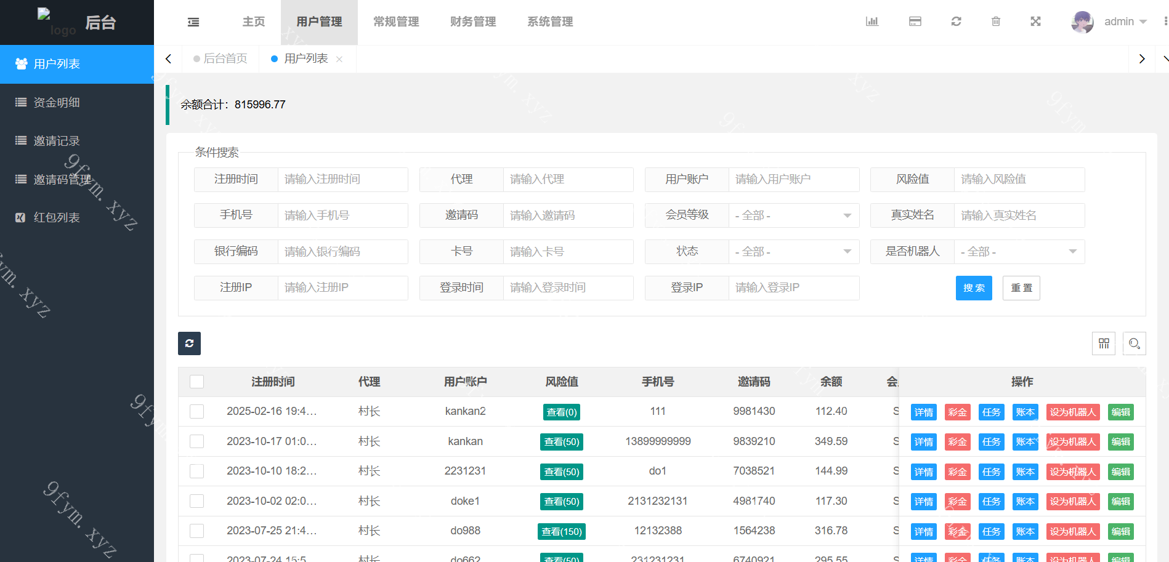Image resolution: width=1169 pixels, height=562 pixels.
Task: Click the logo image in the header
Action: tap(57, 22)
